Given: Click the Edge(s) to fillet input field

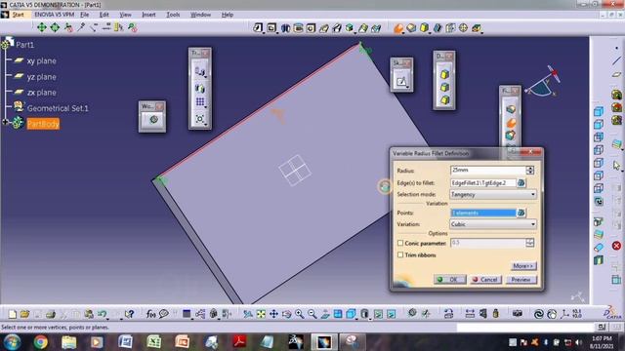Looking at the screenshot, I should point(483,183).
